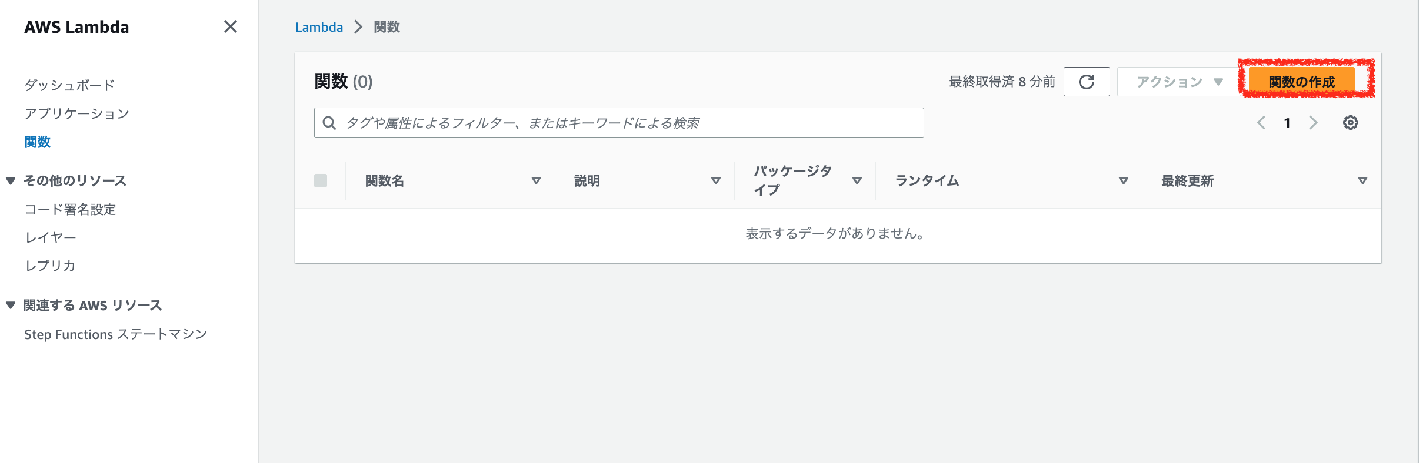Click the refresh functions icon
This screenshot has height=463, width=1426.
coord(1087,81)
